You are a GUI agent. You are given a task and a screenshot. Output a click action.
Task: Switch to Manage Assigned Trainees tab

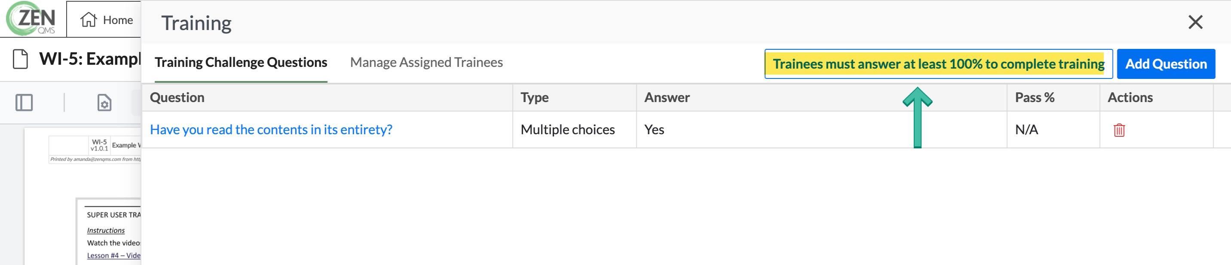[426, 63]
